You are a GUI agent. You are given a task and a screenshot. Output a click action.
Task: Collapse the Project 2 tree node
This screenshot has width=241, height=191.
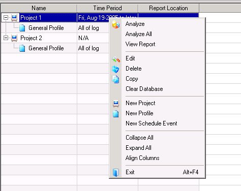coord(6,38)
